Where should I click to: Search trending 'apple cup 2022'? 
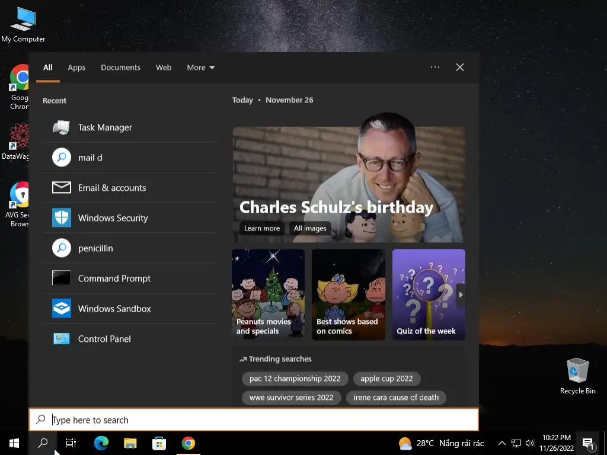click(x=386, y=379)
